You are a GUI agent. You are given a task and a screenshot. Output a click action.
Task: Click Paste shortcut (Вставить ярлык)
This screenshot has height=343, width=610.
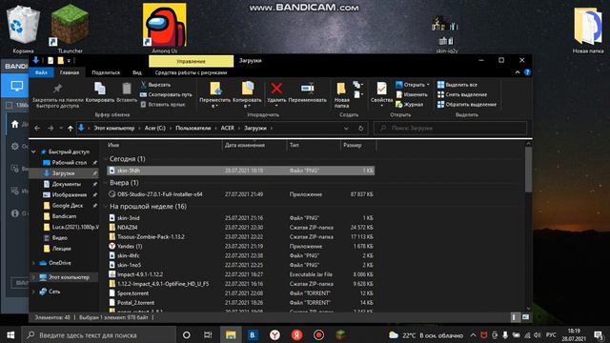pos(163,104)
